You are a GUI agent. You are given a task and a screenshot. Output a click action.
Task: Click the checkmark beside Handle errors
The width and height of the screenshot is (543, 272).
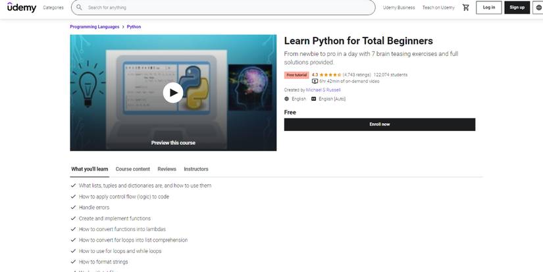pos(73,207)
